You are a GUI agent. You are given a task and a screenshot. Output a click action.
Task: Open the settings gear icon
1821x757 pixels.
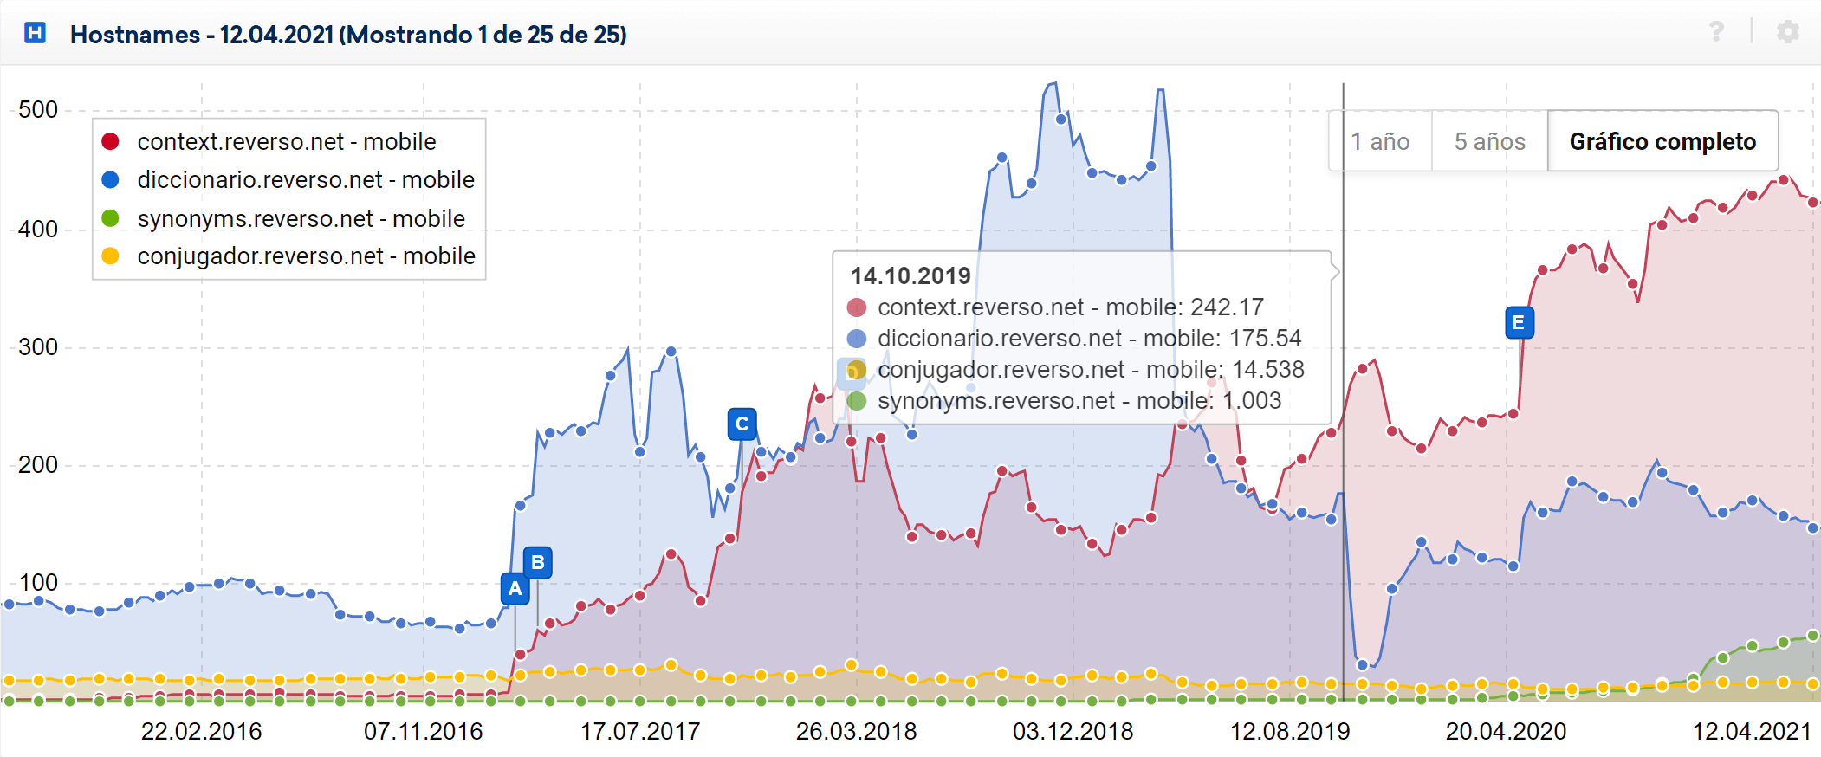(x=1787, y=32)
